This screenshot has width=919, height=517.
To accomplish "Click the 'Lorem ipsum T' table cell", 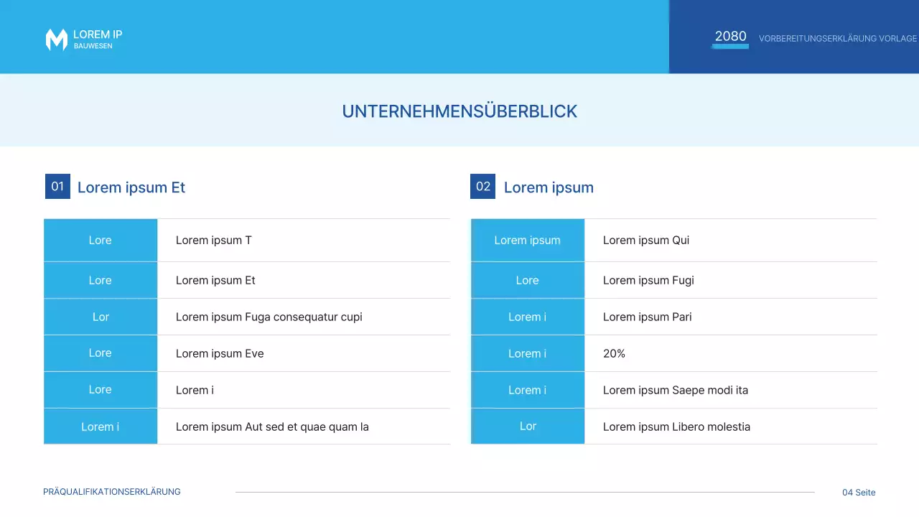I will (214, 241).
